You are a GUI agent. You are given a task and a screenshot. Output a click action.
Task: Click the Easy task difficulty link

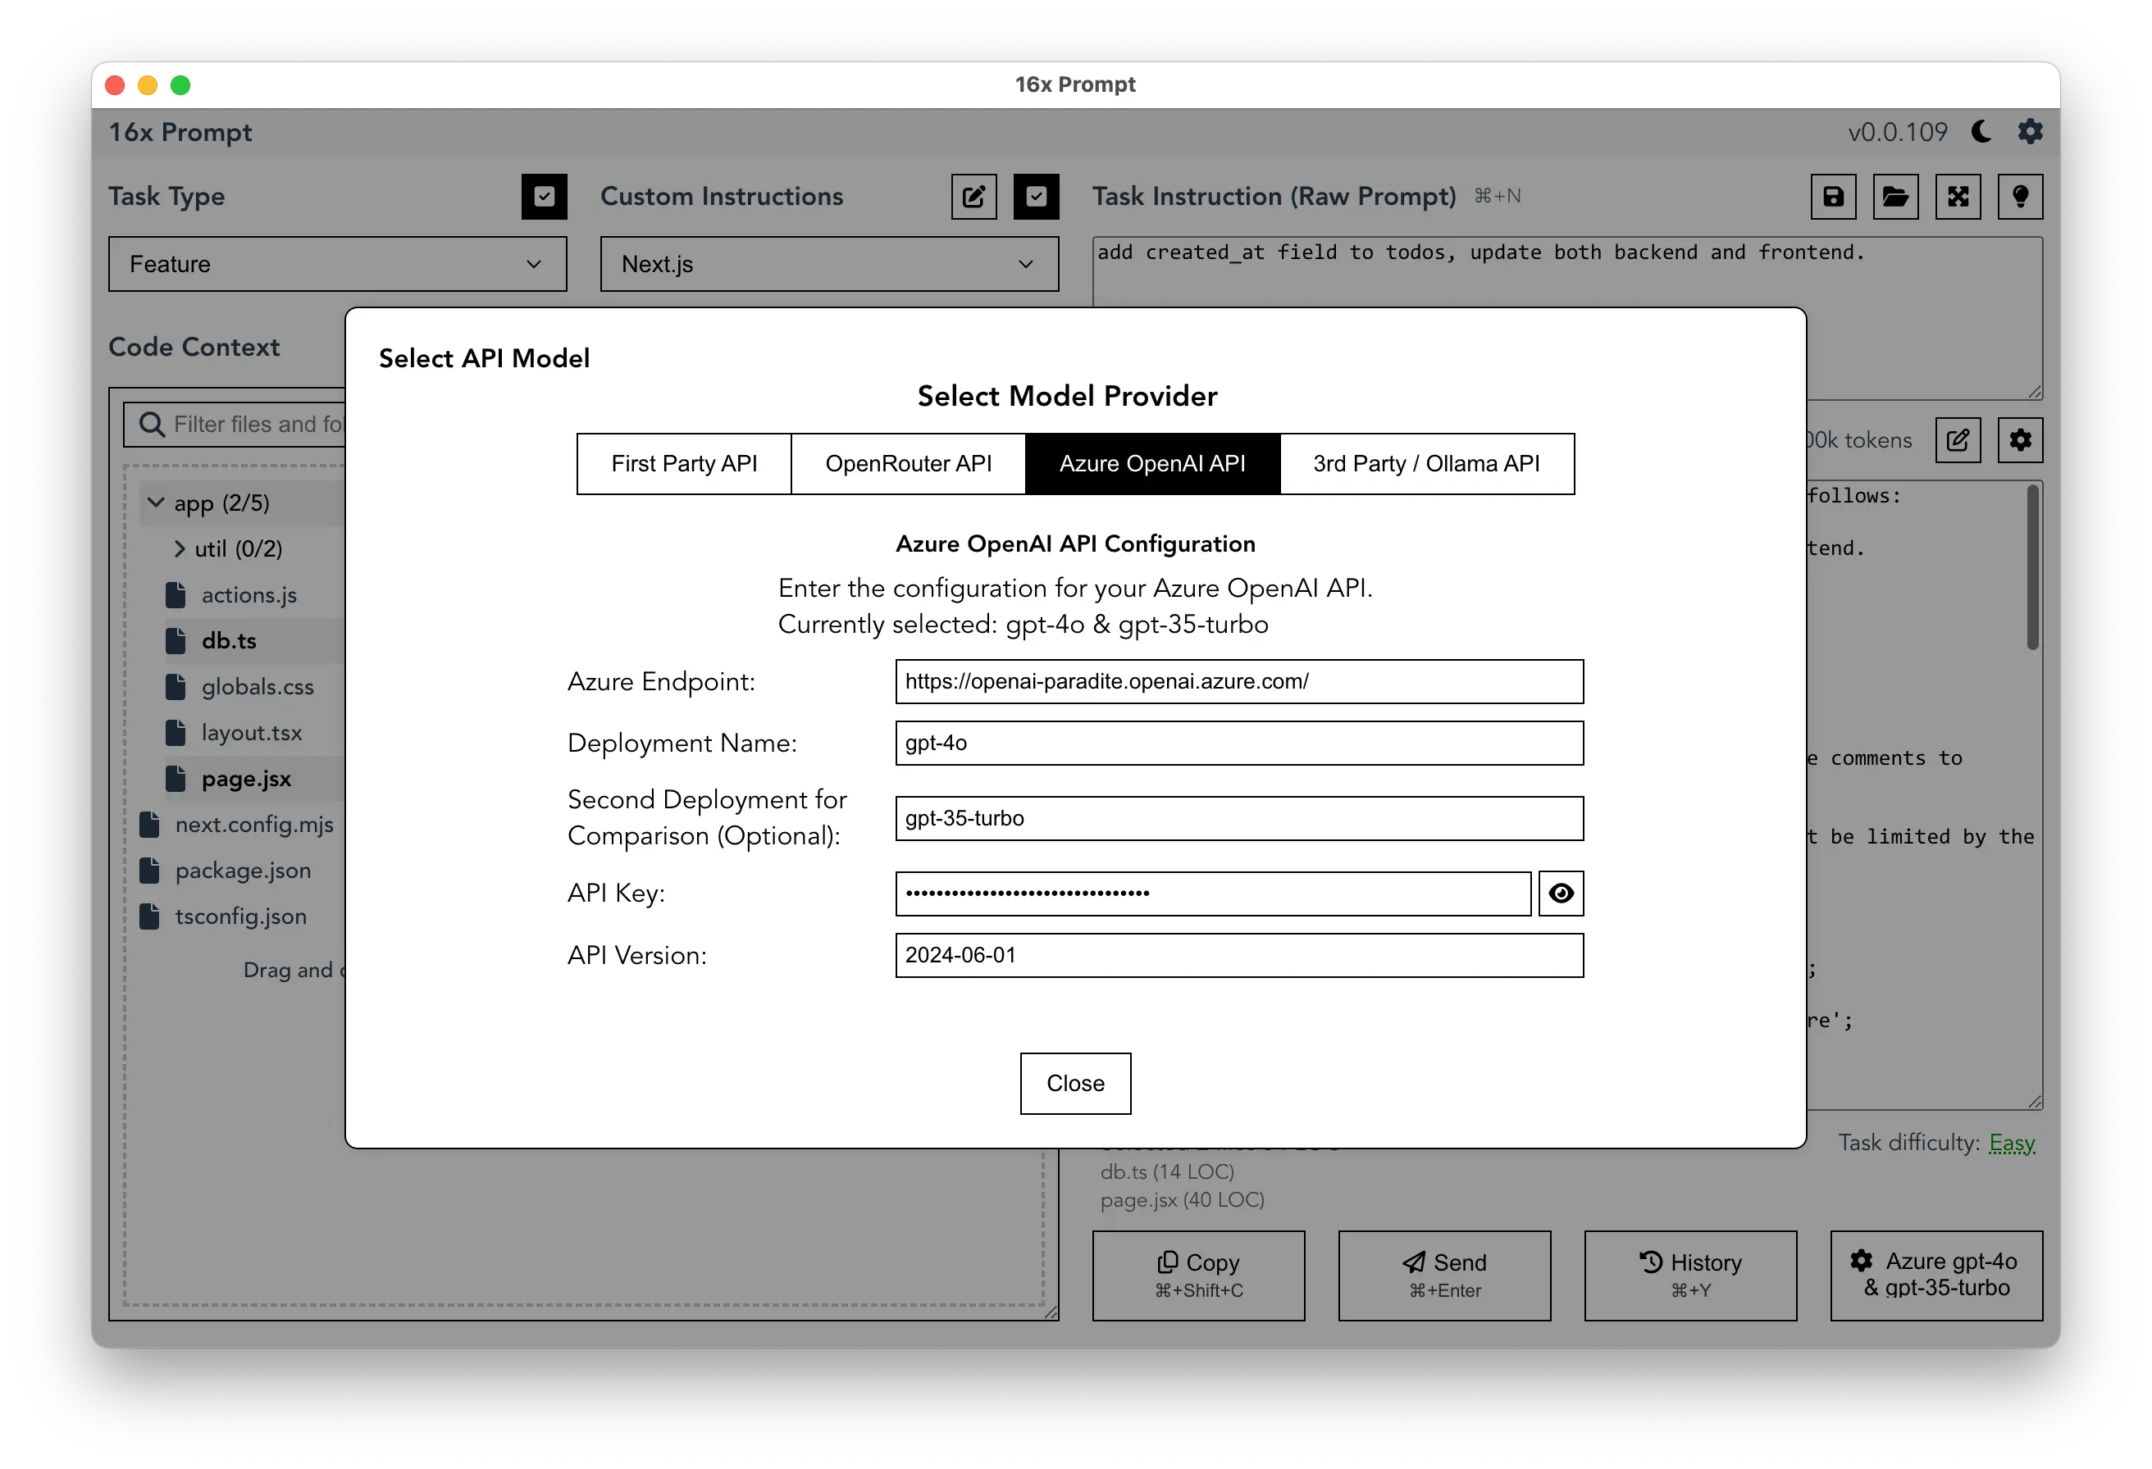(2011, 1142)
